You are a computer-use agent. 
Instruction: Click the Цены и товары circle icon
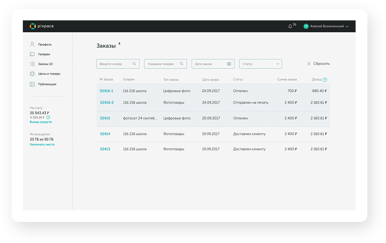[x=32, y=74]
